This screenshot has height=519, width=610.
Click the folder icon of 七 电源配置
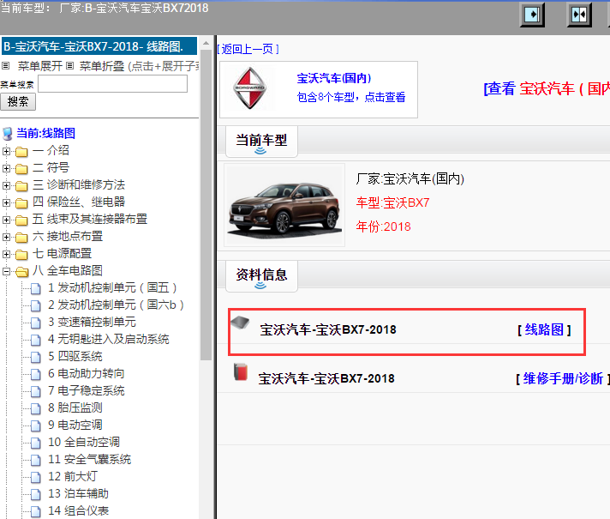pyautogui.click(x=21, y=254)
